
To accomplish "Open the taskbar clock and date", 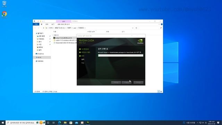I will [x=212, y=123].
